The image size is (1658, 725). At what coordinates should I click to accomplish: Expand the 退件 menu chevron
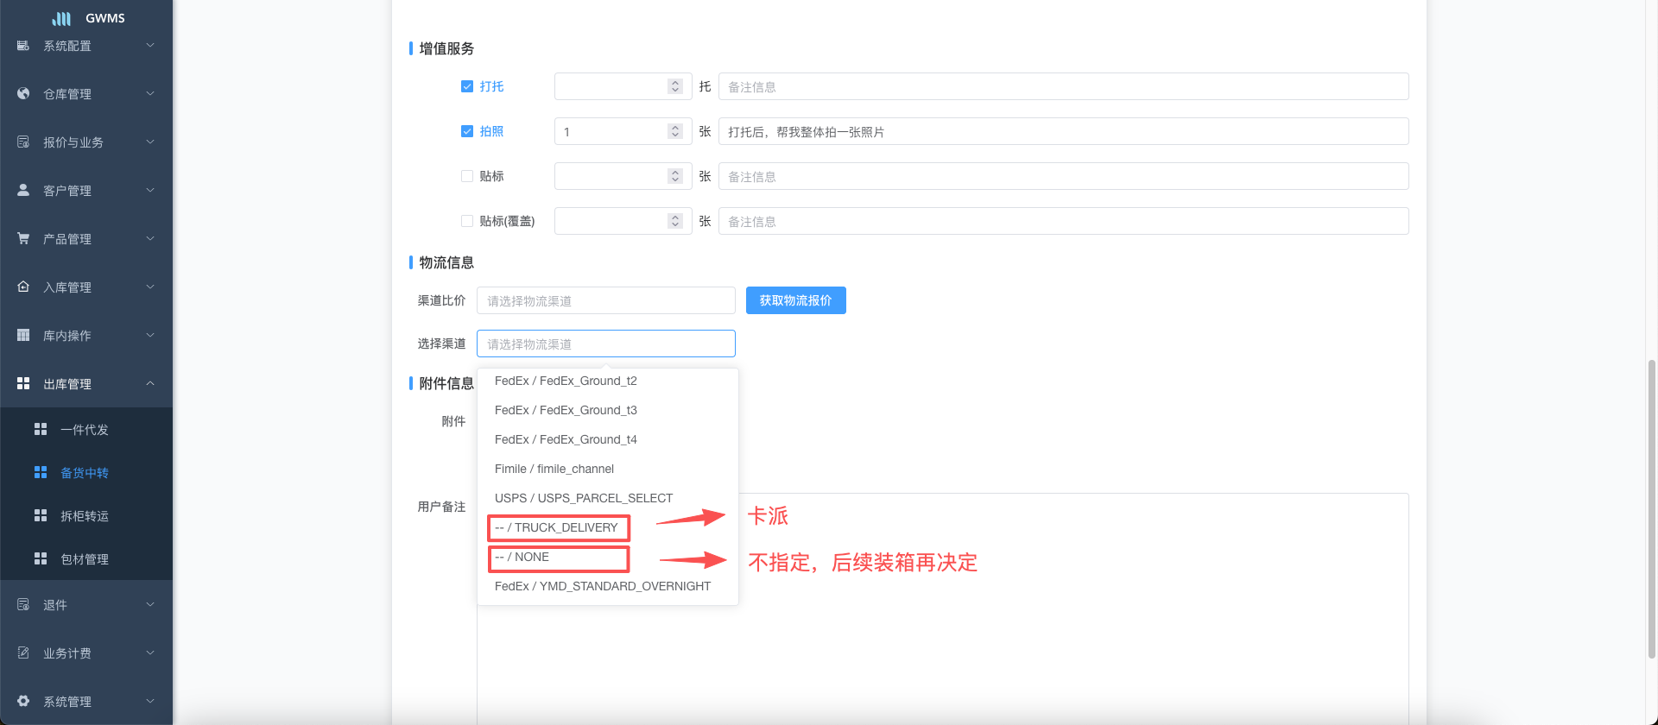point(150,604)
